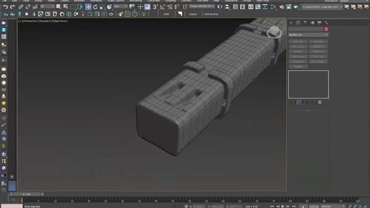Open the [Standard] viewport shading menu
This screenshot has height=208, width=370.
45,21
